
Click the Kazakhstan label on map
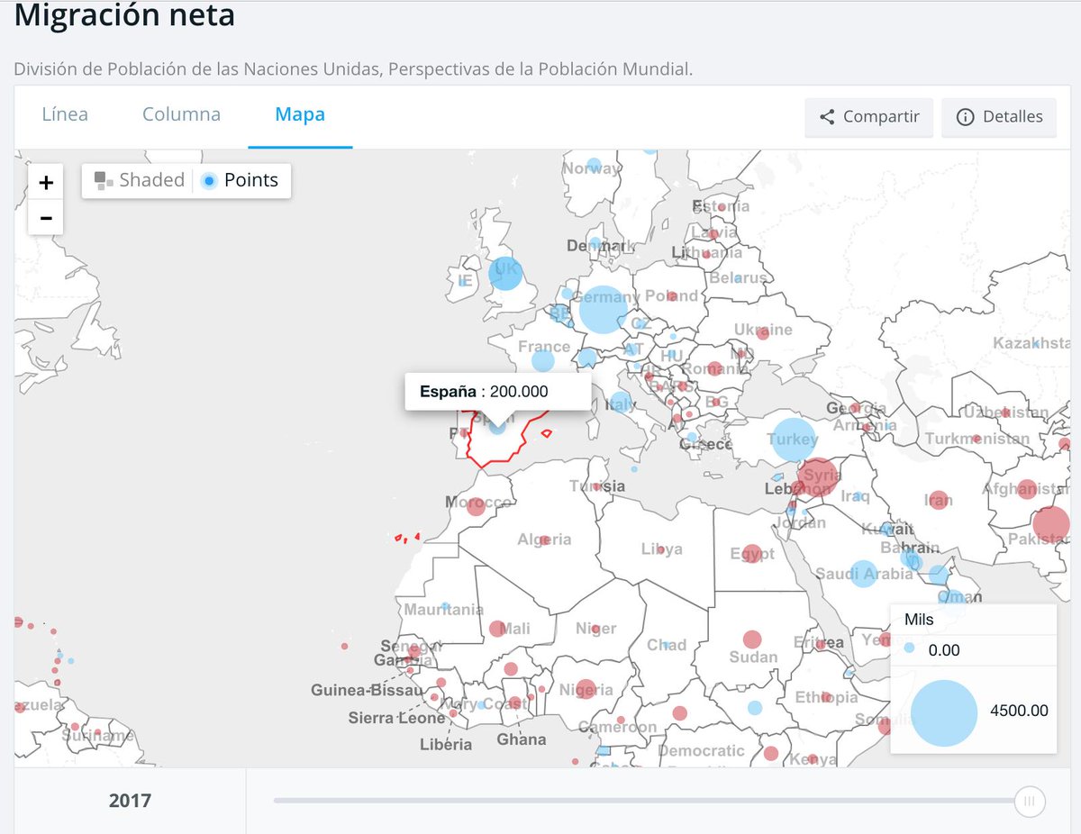pyautogui.click(x=1032, y=343)
